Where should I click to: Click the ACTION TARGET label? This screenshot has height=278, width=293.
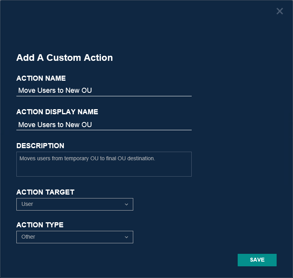coord(45,192)
